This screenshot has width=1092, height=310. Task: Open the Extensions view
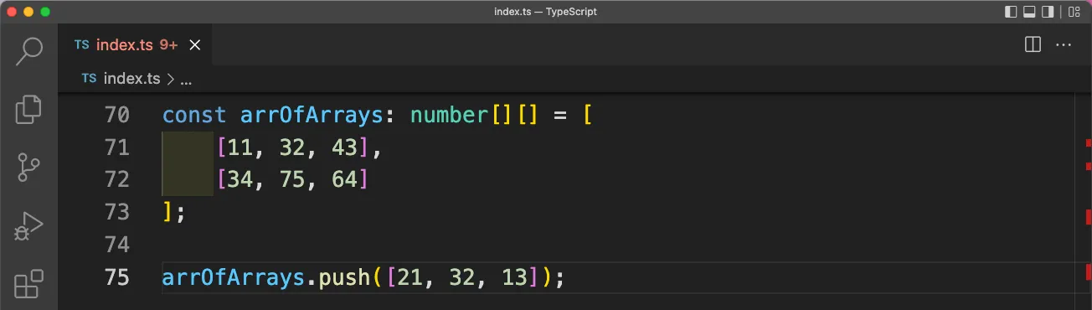coord(28,284)
